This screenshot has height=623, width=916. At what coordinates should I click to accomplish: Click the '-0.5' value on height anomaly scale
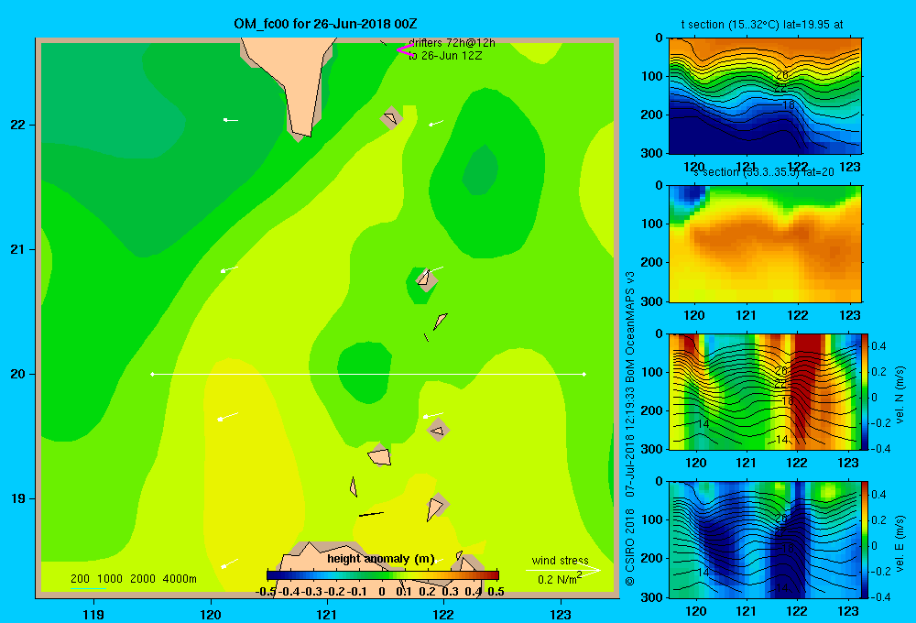coord(266,592)
